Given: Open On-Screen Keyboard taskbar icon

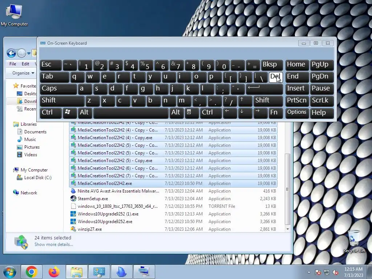Looking at the screenshot, I should [x=144, y=272].
